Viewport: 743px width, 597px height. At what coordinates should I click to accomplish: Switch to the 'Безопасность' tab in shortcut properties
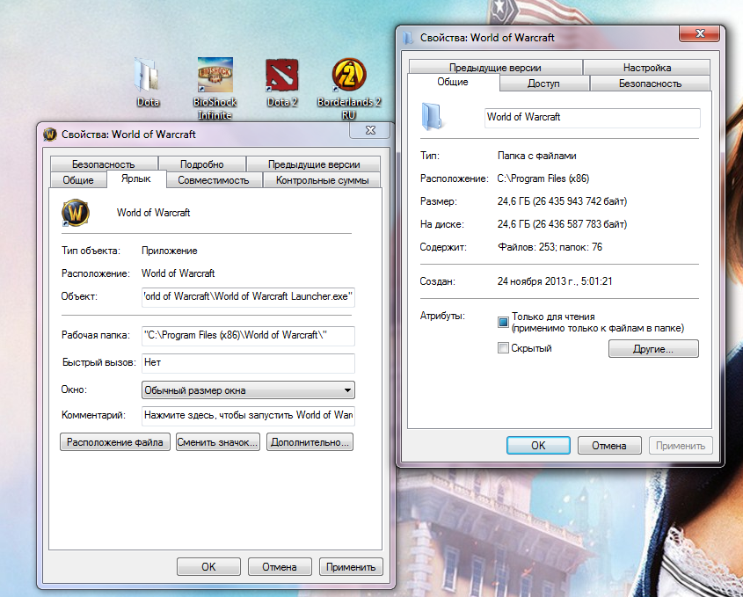[x=103, y=164]
